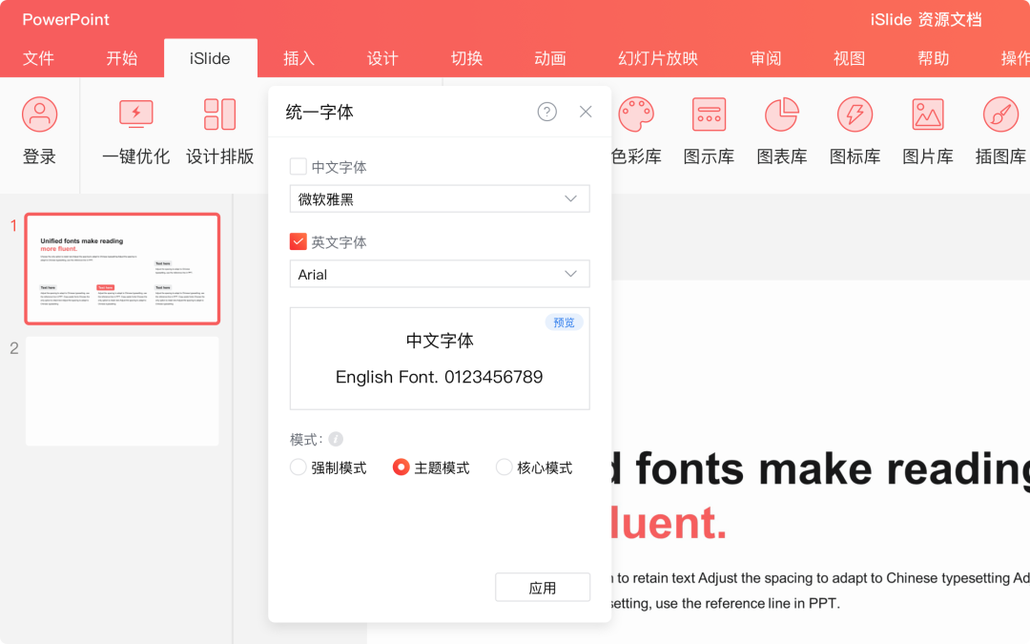Click the 应用 apply button
The image size is (1030, 644).
[543, 588]
